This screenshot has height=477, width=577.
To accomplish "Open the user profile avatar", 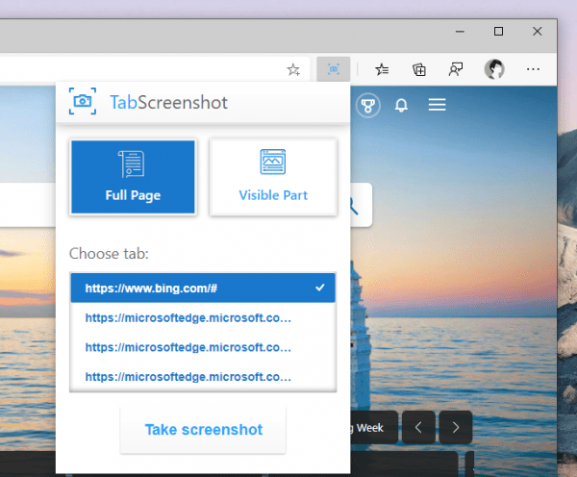I will click(494, 69).
